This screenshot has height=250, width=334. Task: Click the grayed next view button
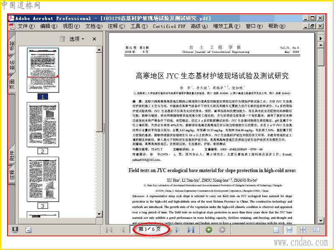click(x=222, y=230)
